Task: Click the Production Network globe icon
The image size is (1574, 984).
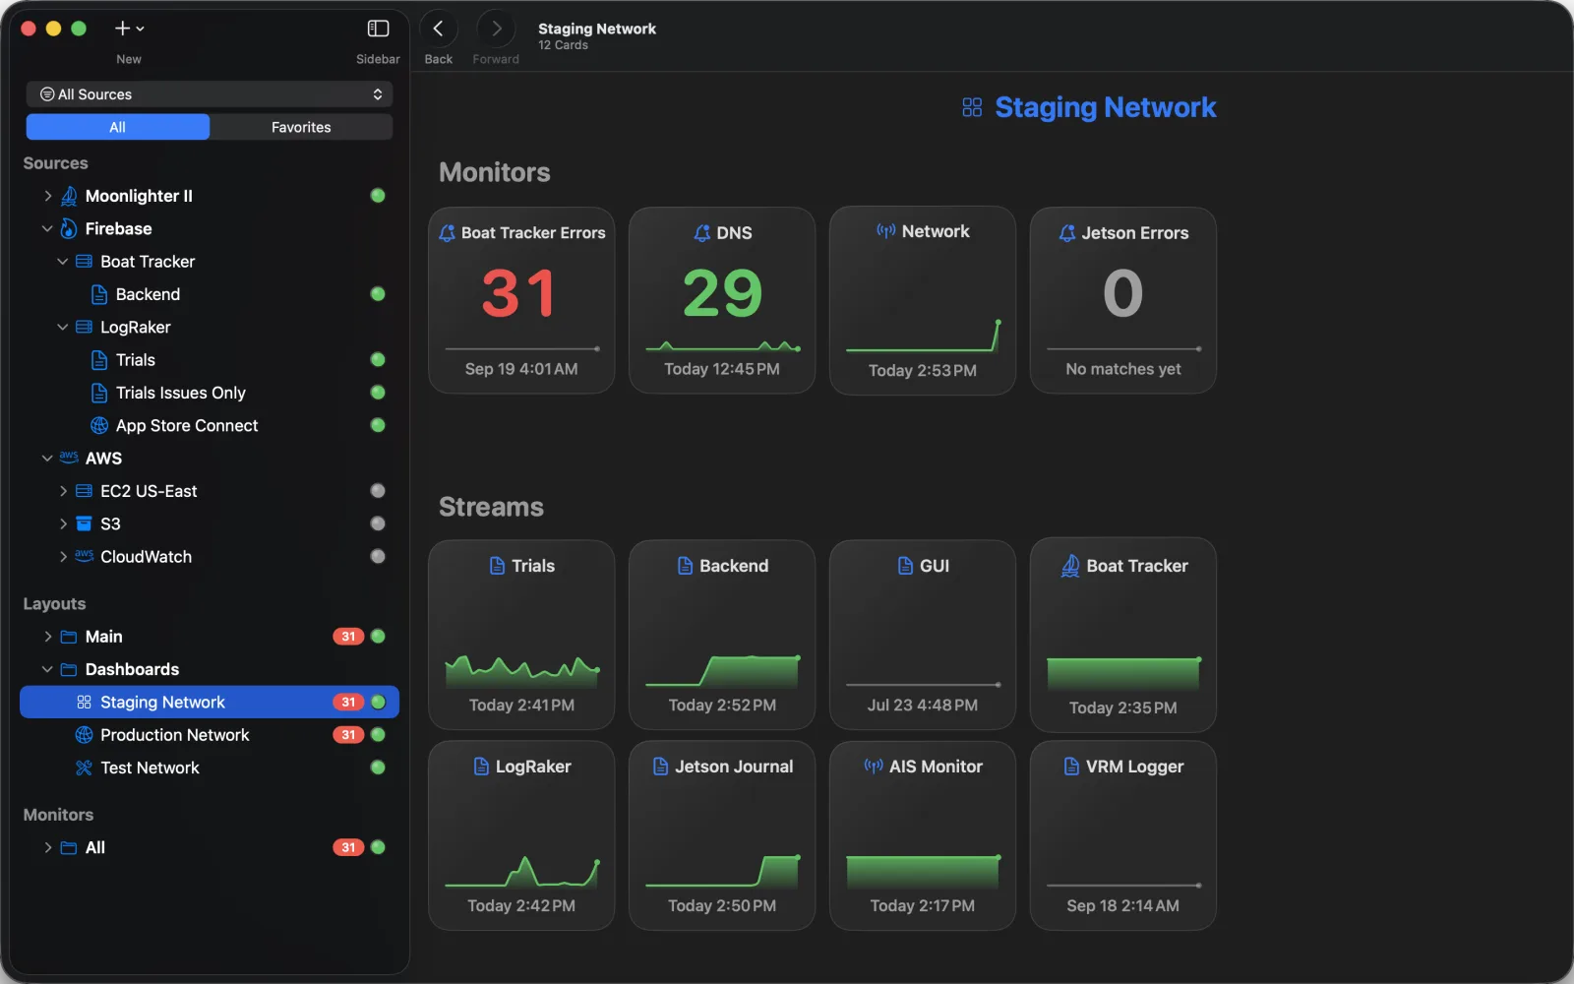Action: pos(85,735)
